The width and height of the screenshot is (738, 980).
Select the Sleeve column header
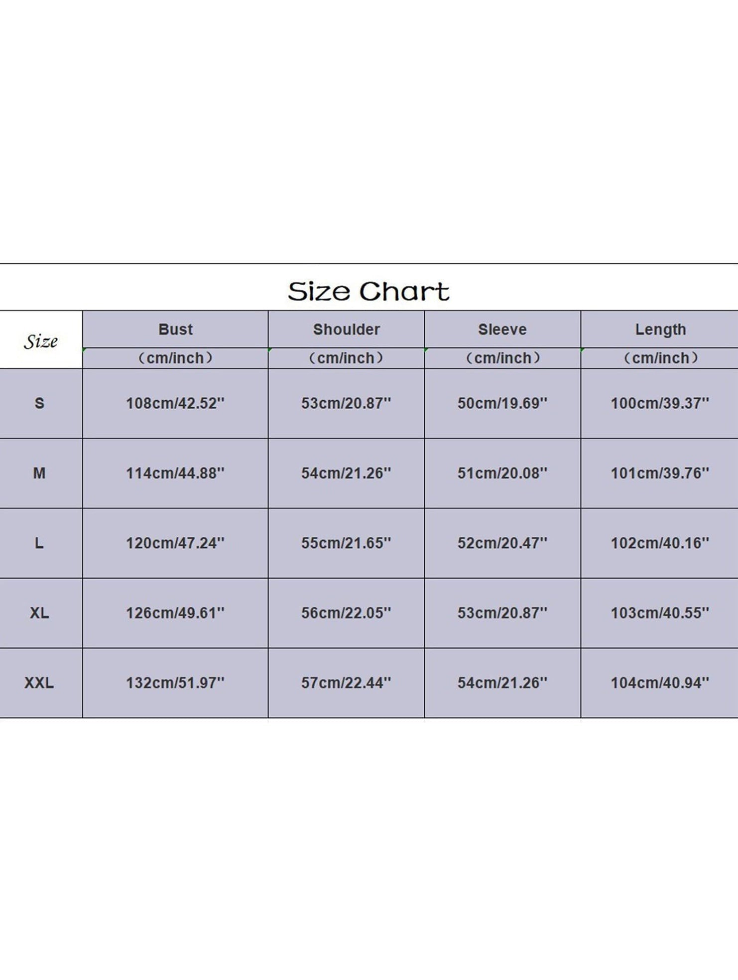[x=502, y=329]
